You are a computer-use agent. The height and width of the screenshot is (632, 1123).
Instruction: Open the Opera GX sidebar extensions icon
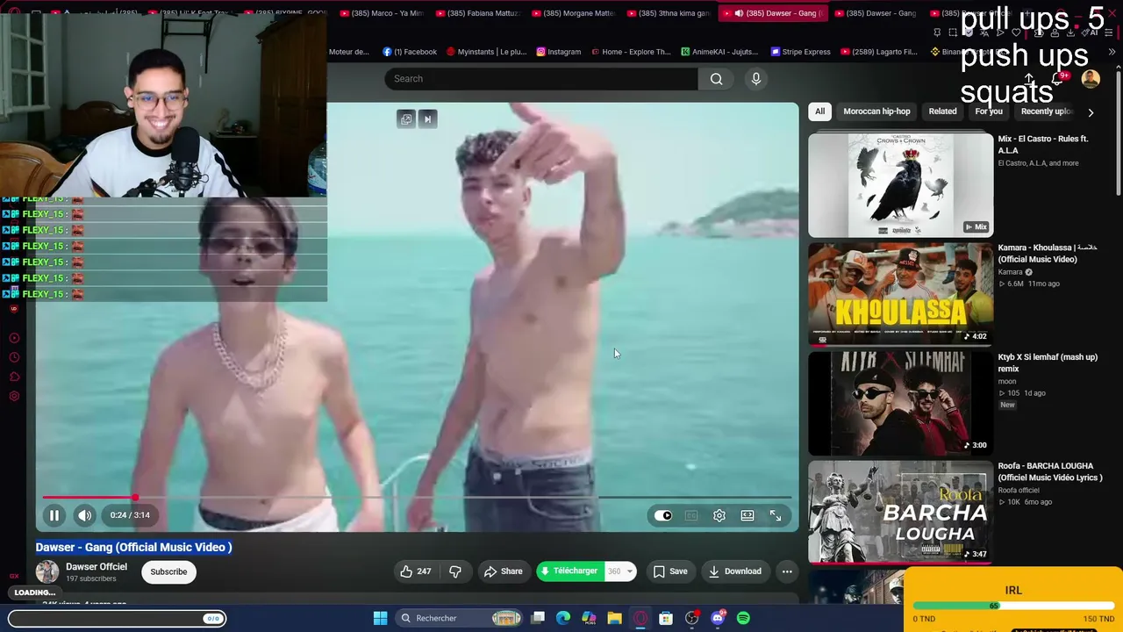[14, 377]
